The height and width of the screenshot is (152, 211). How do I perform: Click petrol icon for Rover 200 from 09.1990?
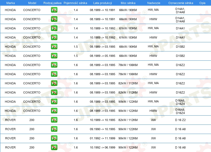click(54, 129)
